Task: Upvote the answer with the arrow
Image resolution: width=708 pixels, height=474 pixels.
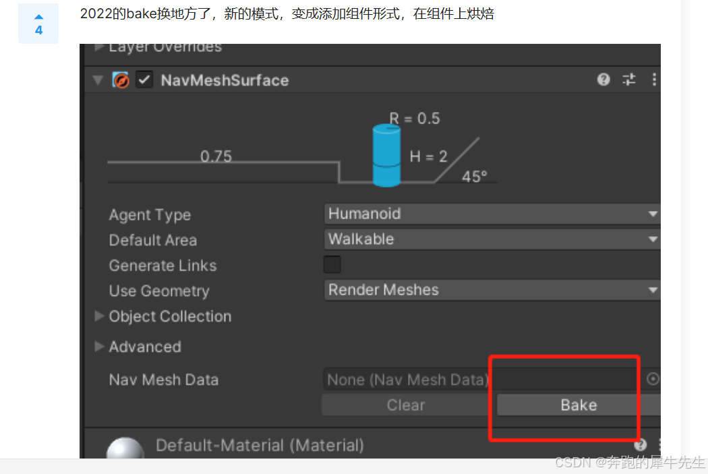Action: (x=39, y=17)
